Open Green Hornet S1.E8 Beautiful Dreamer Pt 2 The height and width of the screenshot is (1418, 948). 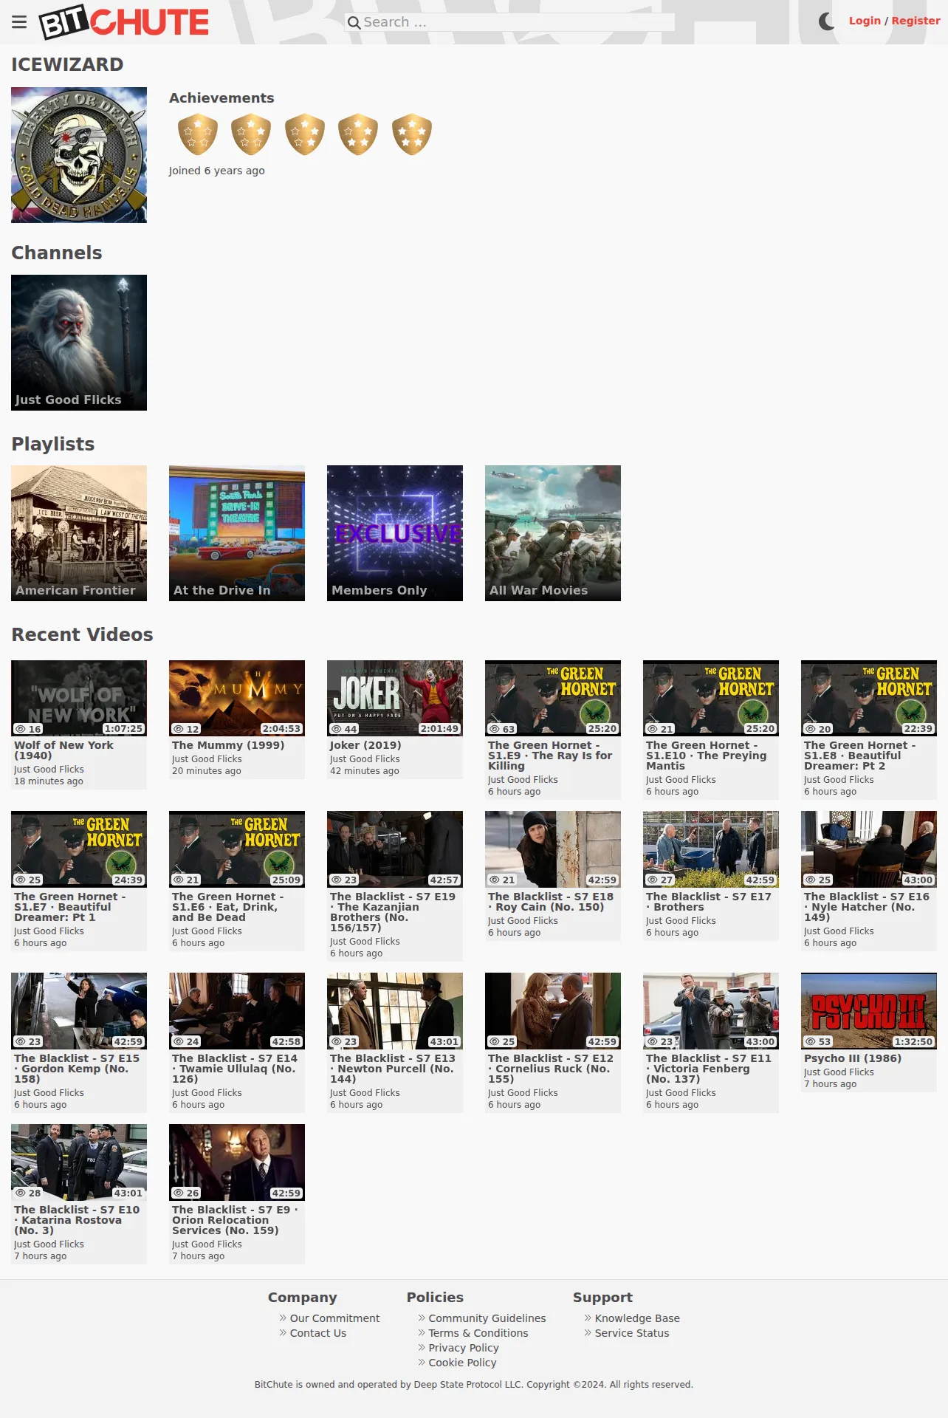860,756
